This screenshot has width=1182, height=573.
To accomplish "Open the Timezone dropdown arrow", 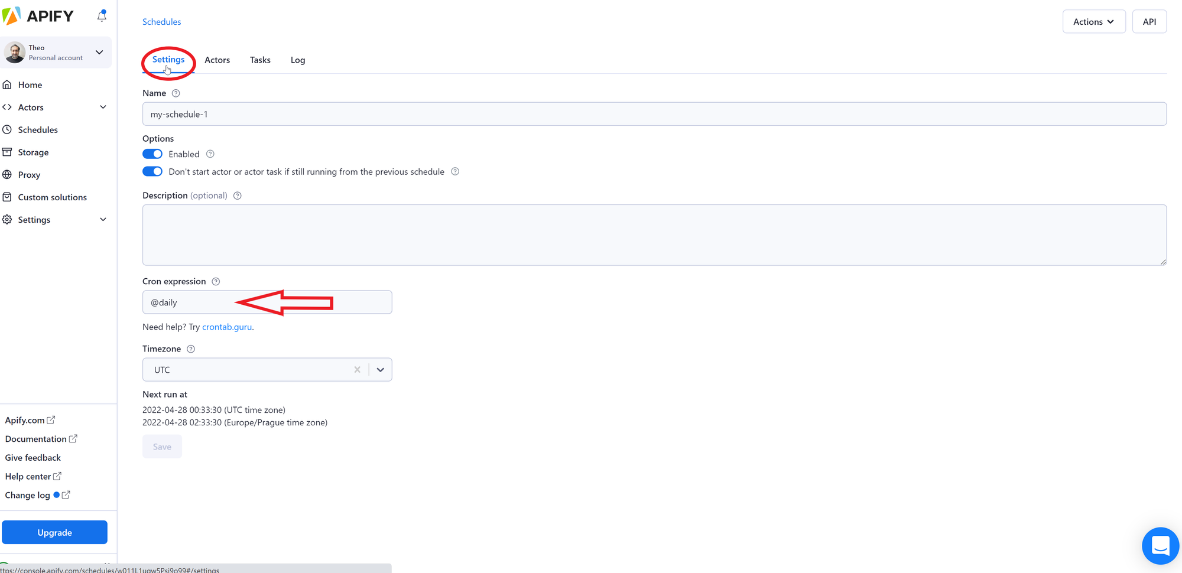I will pos(380,369).
